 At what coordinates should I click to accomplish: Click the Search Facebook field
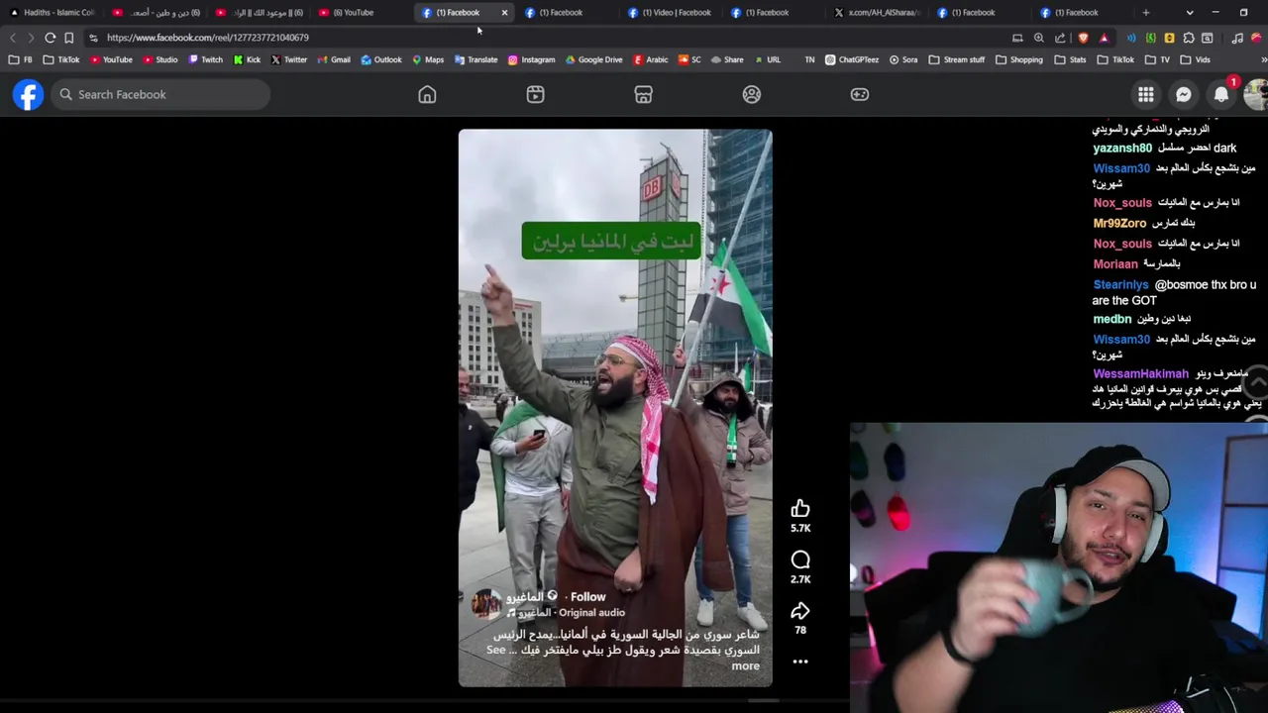coord(160,94)
